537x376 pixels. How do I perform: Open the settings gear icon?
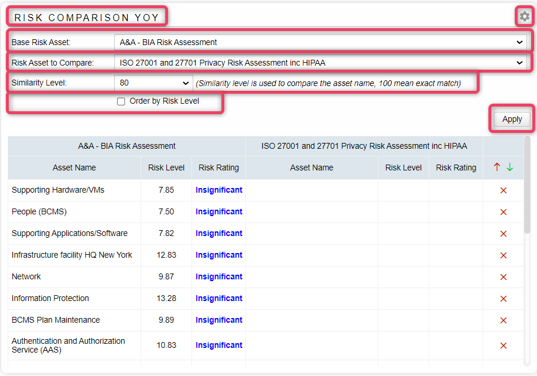525,16
